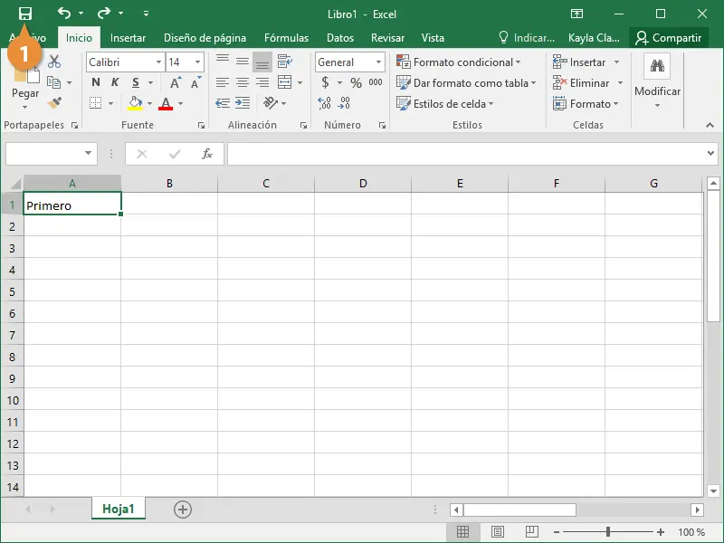Toggle italic formatting (K)
The image size is (724, 543).
115,82
